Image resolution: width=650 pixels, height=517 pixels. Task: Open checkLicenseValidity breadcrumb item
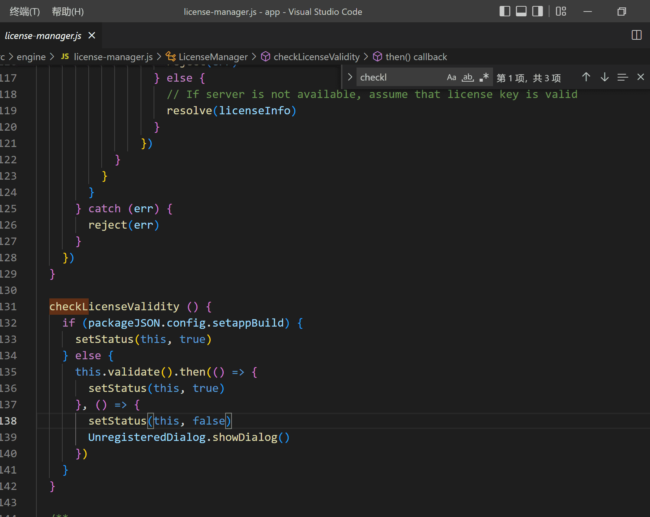[x=316, y=57]
